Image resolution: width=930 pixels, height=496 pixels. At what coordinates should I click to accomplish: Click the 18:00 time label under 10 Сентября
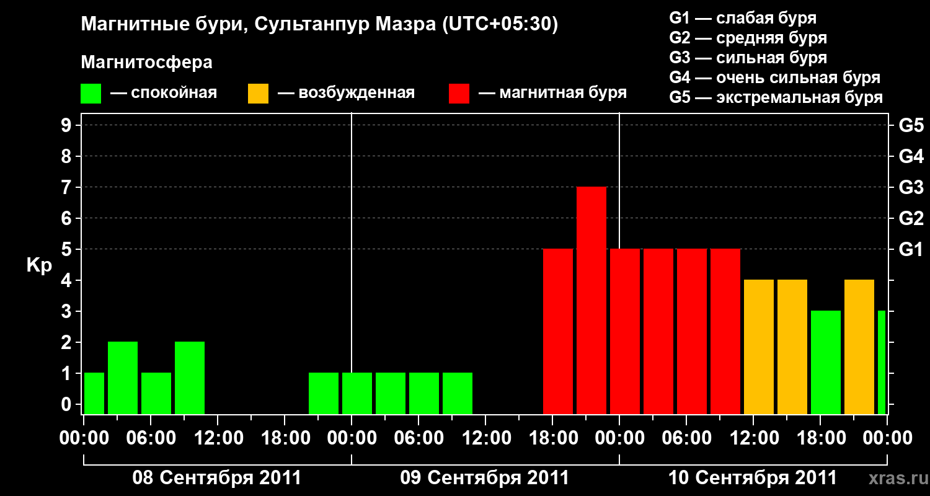(820, 438)
